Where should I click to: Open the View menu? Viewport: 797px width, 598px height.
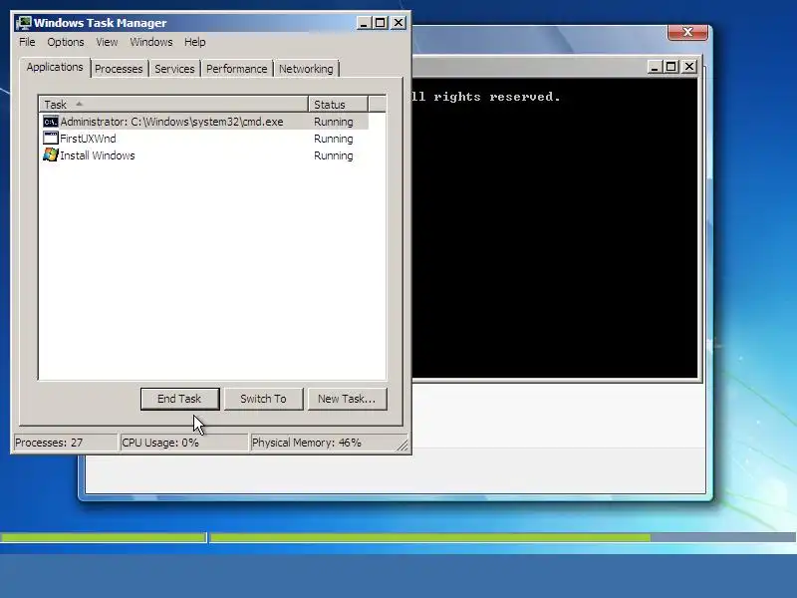click(x=107, y=42)
